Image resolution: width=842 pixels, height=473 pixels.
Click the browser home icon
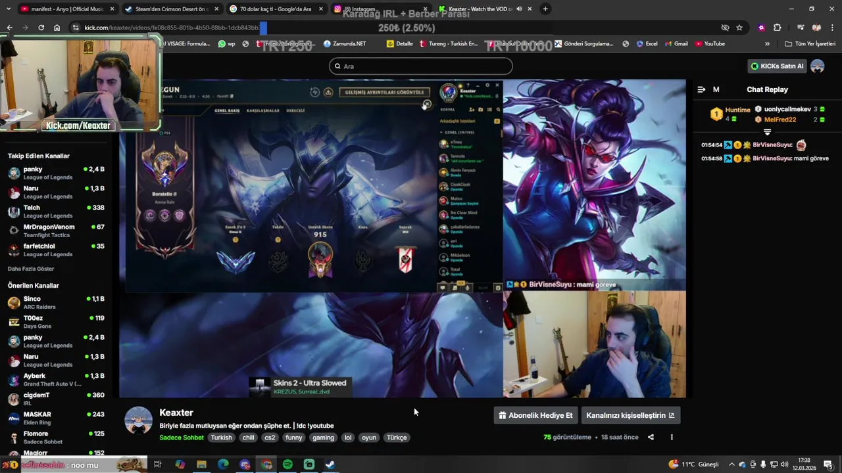pos(57,28)
